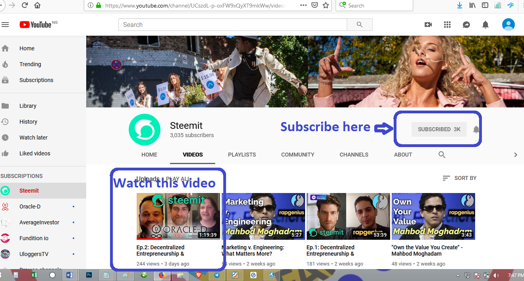Toggle the Steemit channel notification bell
Viewport: 524px width, 281px height.
point(476,129)
